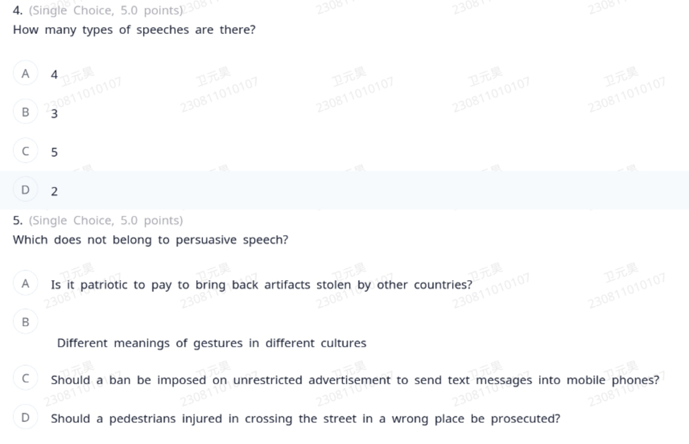Choose option B for question 5

[25, 322]
